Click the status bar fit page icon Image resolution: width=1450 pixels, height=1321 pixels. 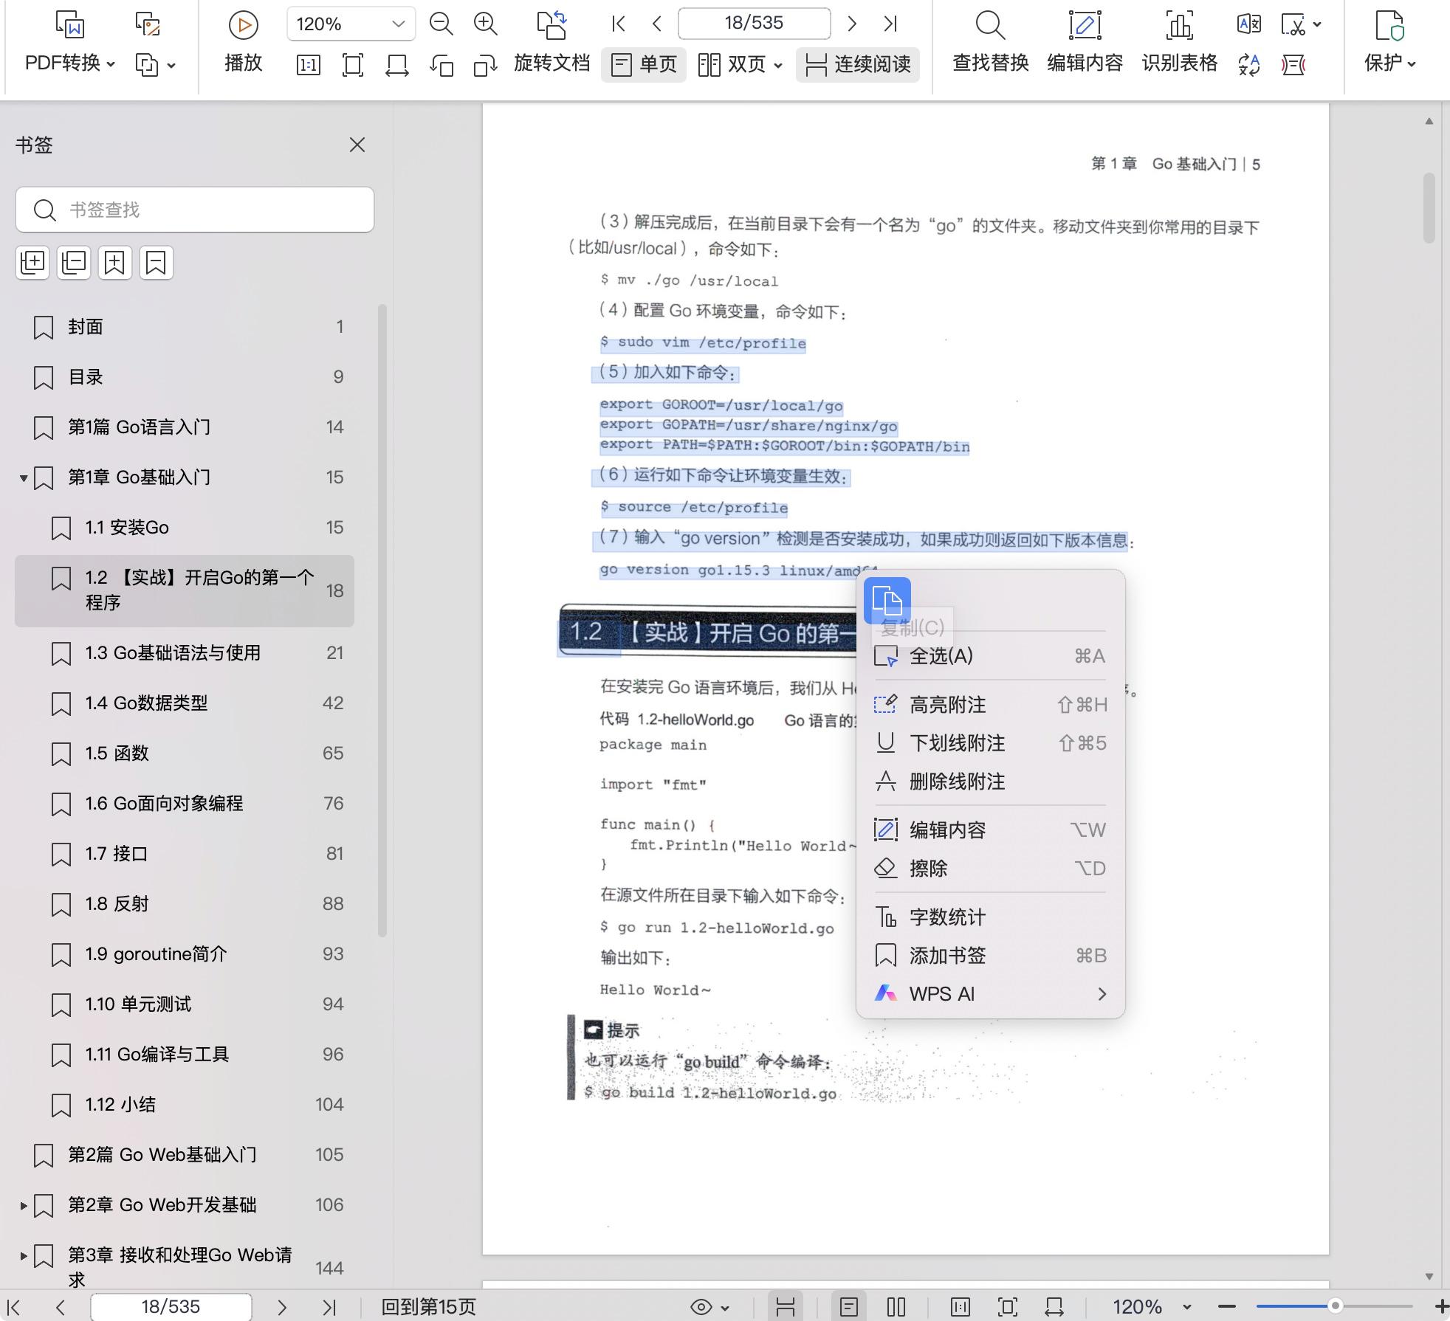click(x=1007, y=1307)
